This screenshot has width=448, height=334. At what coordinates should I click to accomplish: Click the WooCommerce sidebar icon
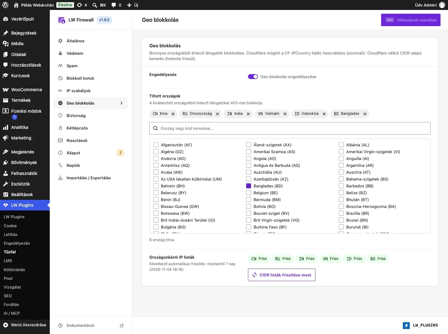pyautogui.click(x=6, y=90)
